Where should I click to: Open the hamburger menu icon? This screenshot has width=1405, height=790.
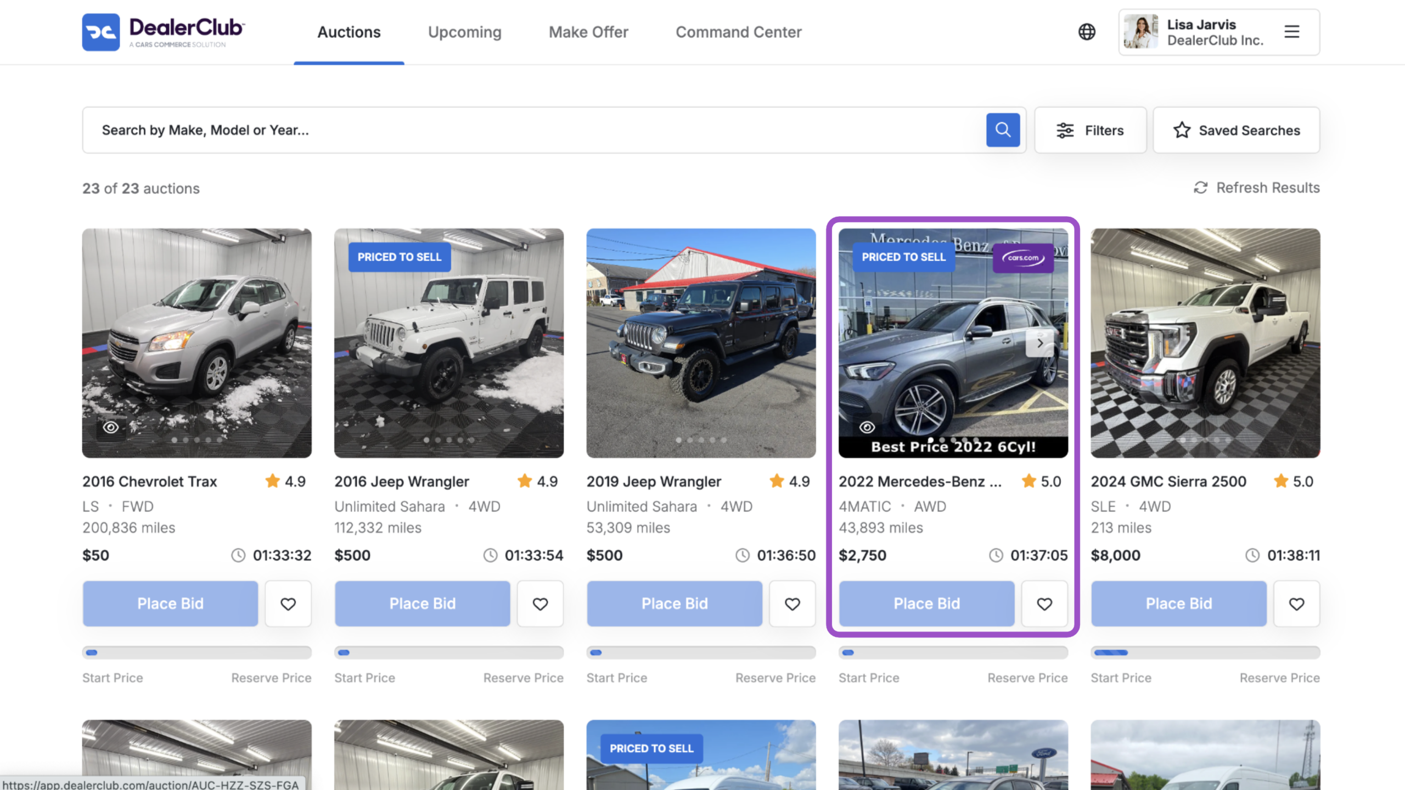(1292, 32)
